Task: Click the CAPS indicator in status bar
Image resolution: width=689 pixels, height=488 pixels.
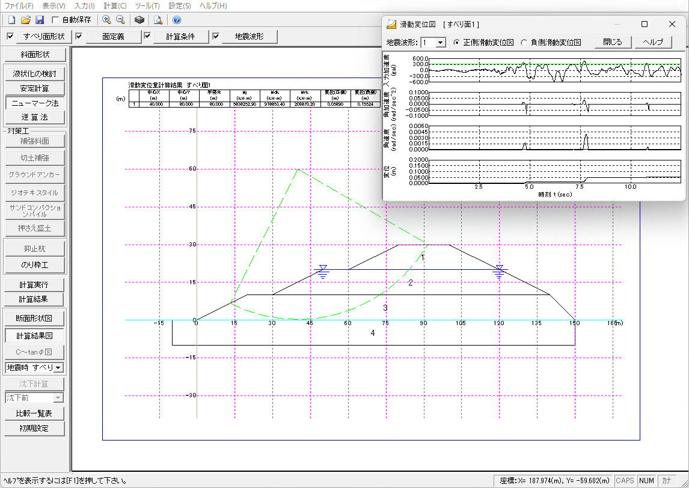Action: click(x=625, y=481)
